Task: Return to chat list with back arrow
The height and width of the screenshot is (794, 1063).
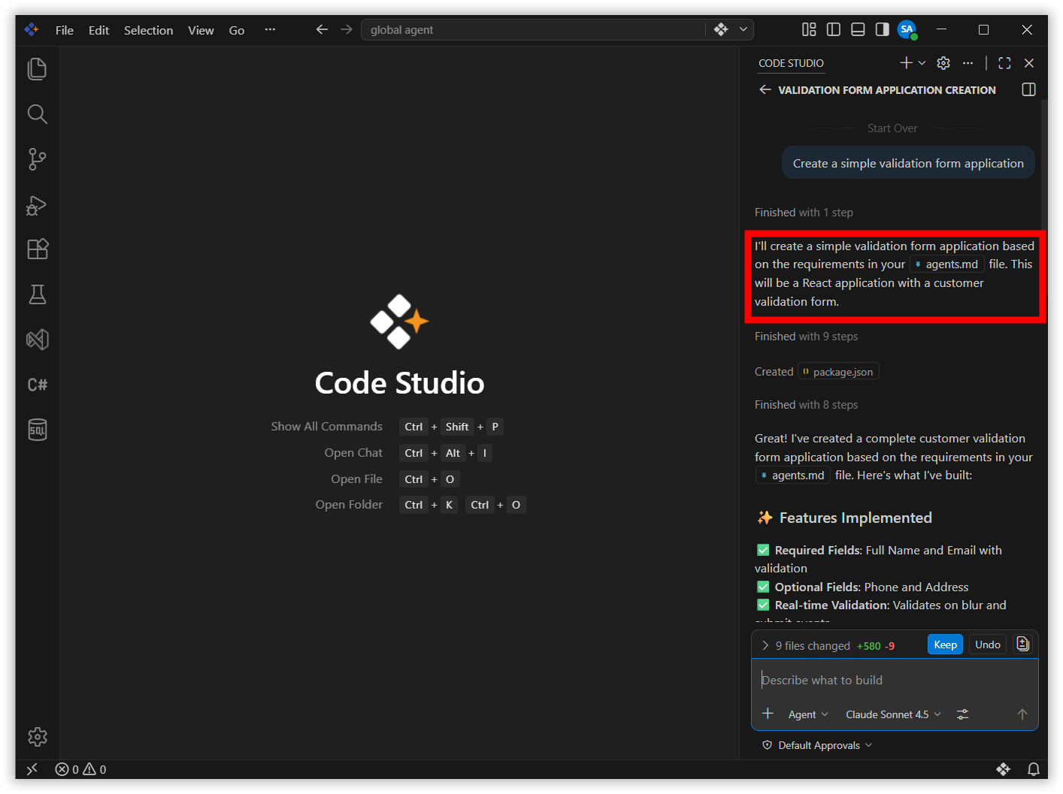Action: tap(765, 89)
